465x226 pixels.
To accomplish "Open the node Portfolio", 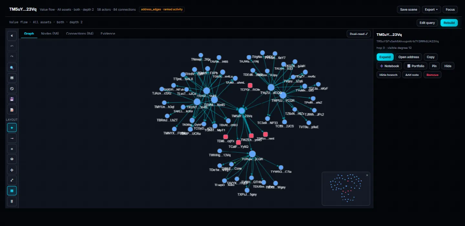I will 416,66.
